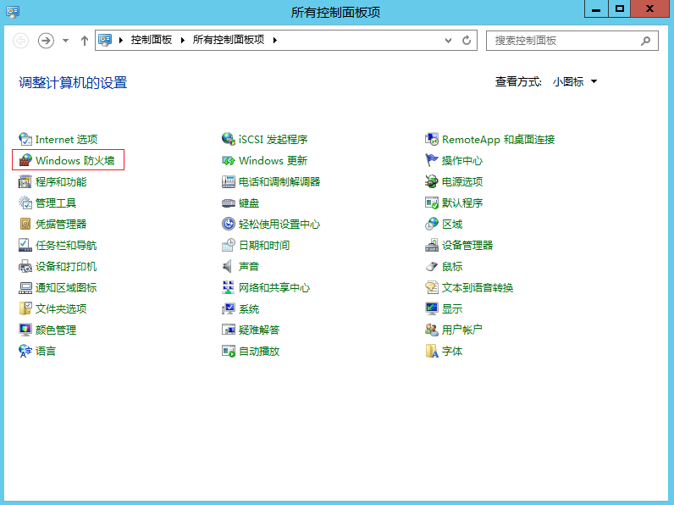Open 网络和共享中心 link
This screenshot has width=674, height=505.
273,287
